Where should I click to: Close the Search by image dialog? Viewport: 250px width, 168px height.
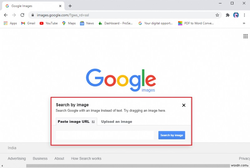[x=184, y=105]
